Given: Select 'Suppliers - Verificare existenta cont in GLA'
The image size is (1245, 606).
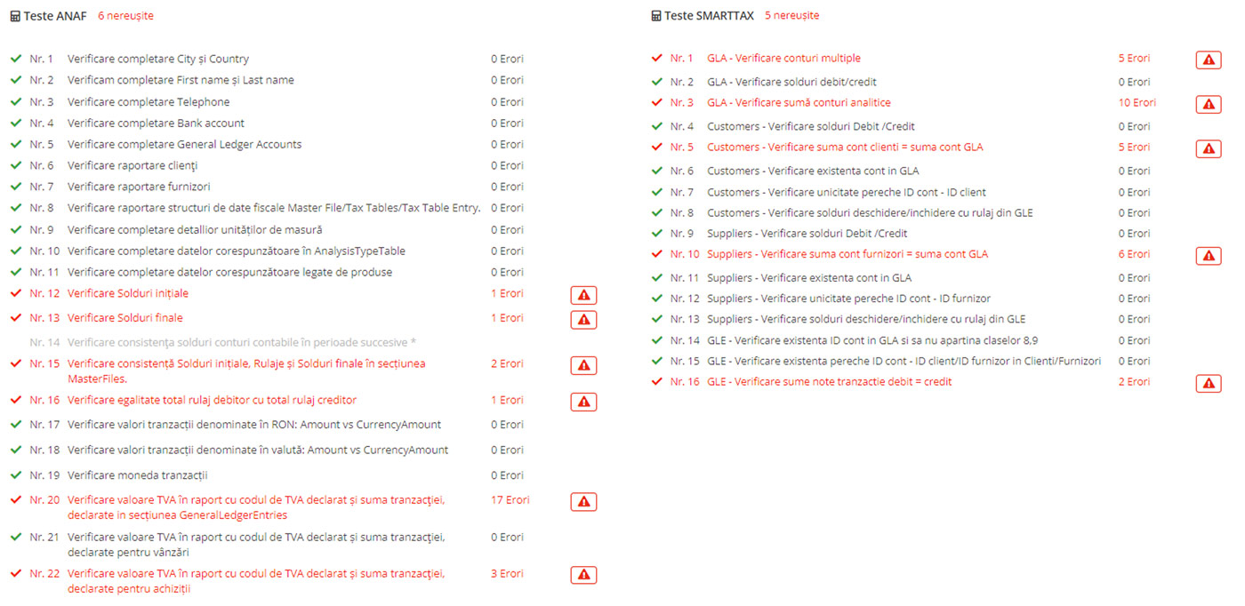Looking at the screenshot, I should pos(809,277).
